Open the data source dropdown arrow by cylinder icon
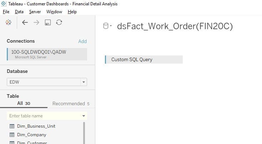Viewport: 262px width, 144px height. [x=111, y=26]
